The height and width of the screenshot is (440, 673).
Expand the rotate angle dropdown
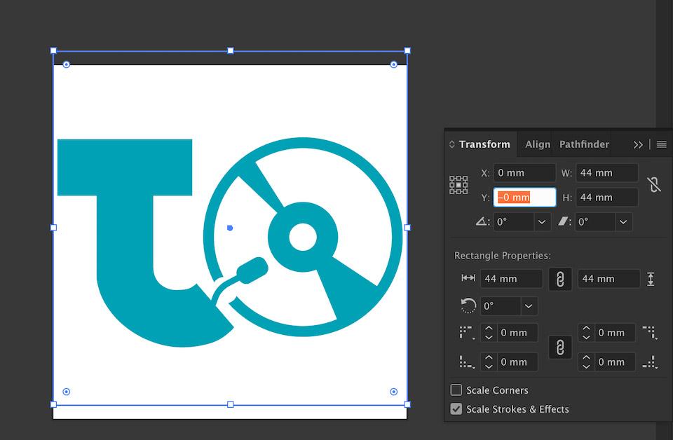pyautogui.click(x=542, y=222)
